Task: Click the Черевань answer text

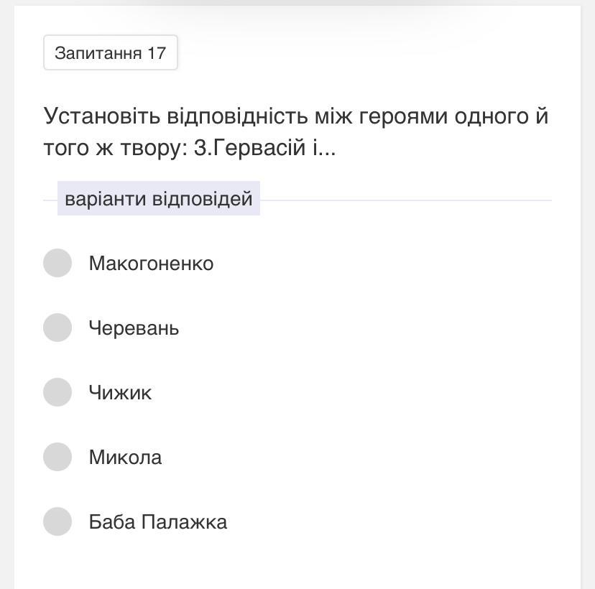Action: (x=134, y=328)
